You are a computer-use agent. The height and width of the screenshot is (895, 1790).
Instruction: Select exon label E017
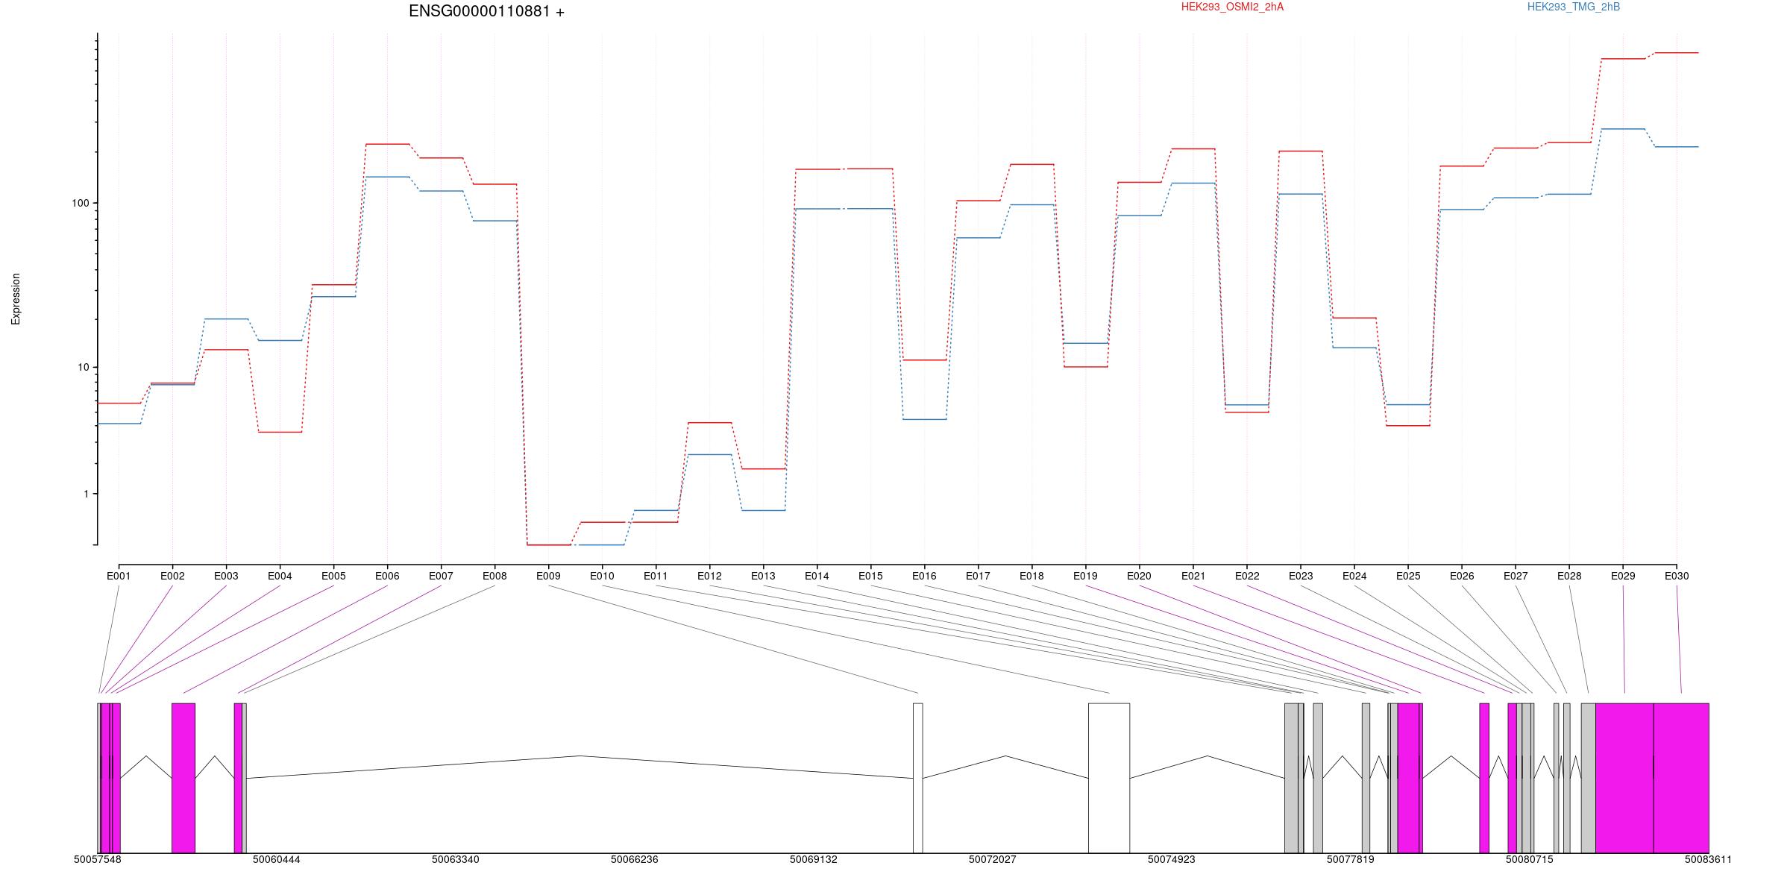978,576
